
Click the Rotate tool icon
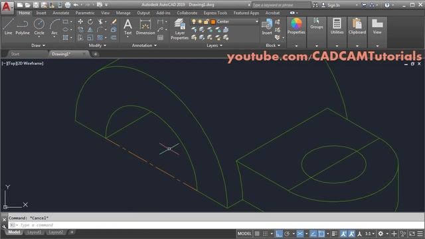coord(90,22)
